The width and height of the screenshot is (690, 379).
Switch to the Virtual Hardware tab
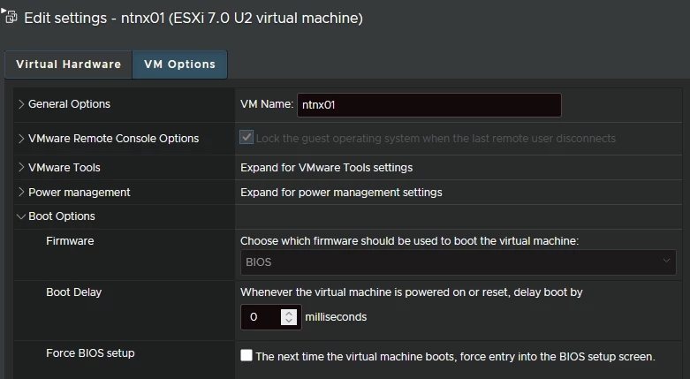pyautogui.click(x=68, y=64)
